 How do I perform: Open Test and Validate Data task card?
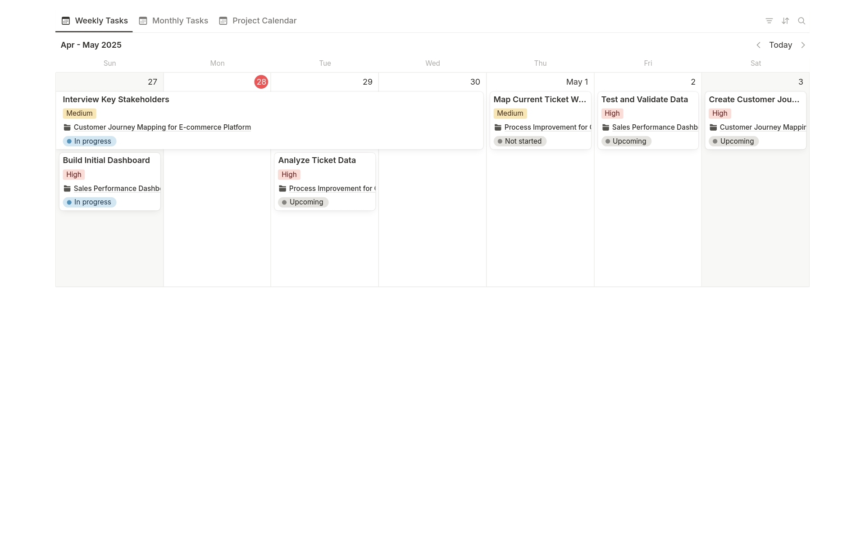[x=644, y=100]
